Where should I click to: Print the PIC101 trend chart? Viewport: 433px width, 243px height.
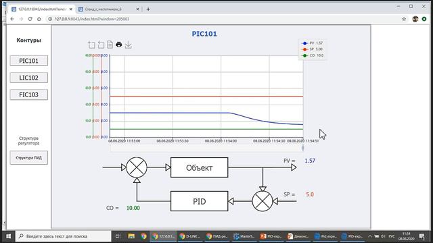(x=119, y=45)
